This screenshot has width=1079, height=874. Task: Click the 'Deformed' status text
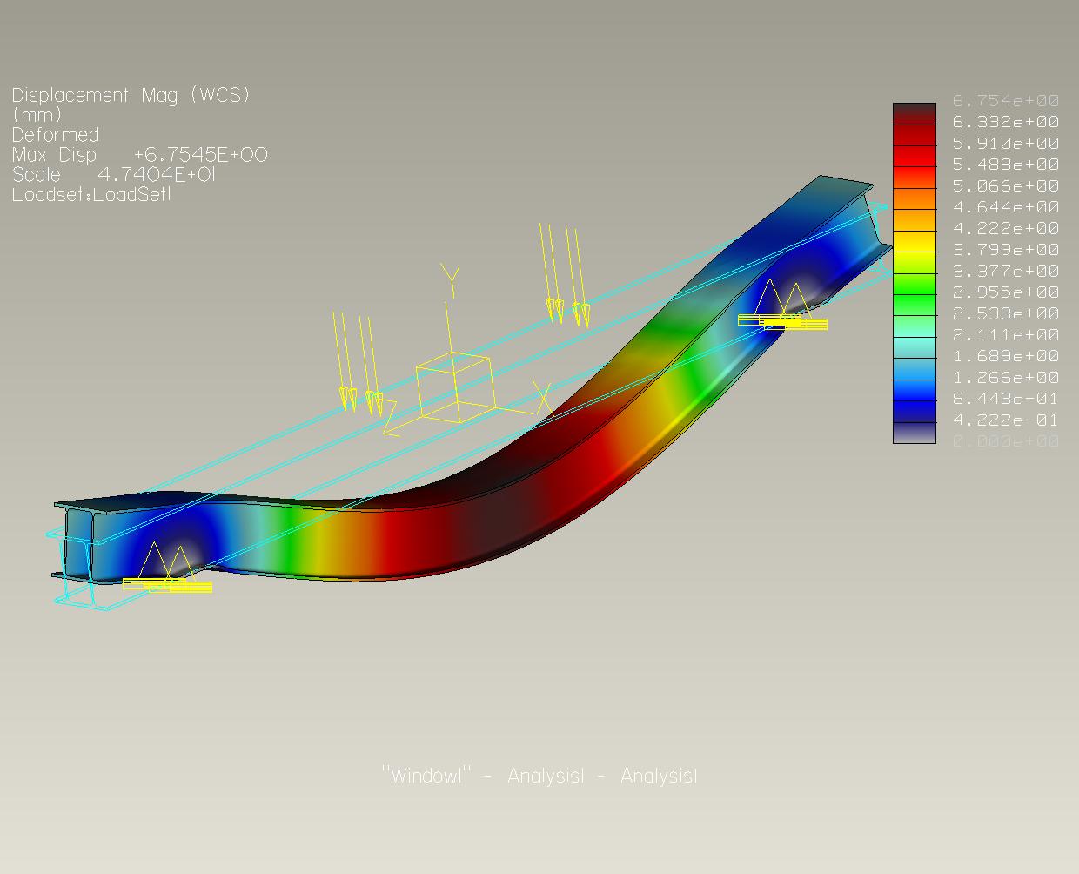[56, 135]
